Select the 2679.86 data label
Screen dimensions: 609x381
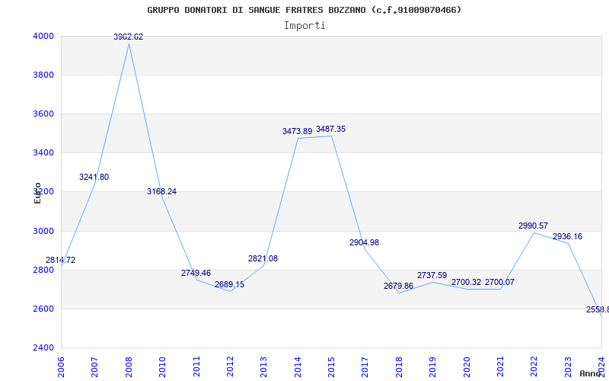tap(398, 287)
